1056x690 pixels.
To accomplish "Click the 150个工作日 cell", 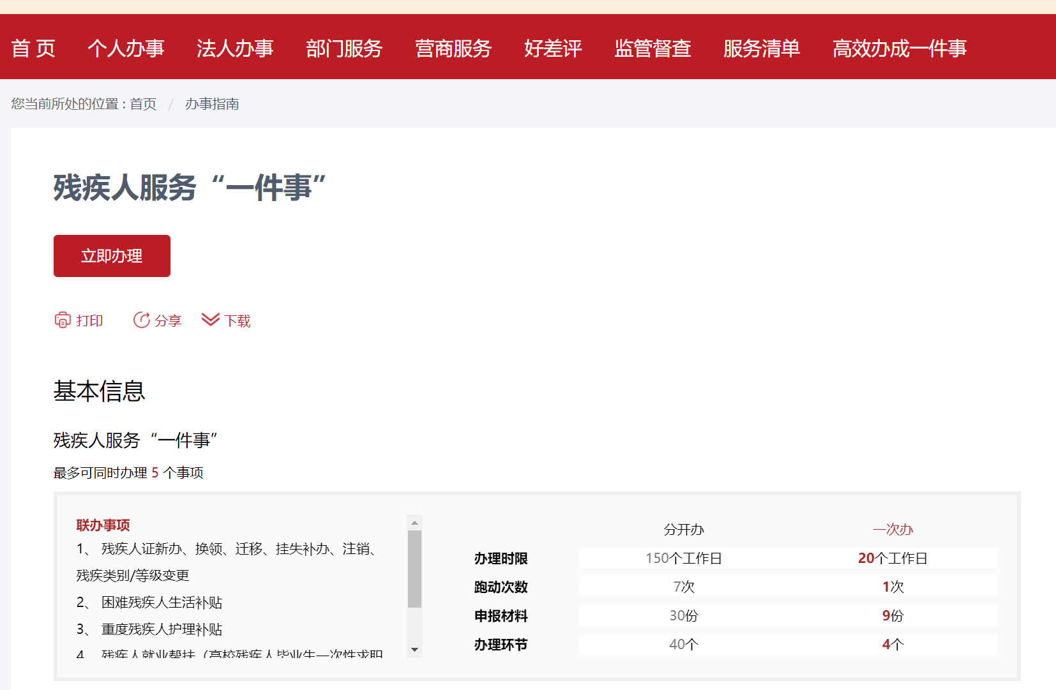I will tap(684, 558).
